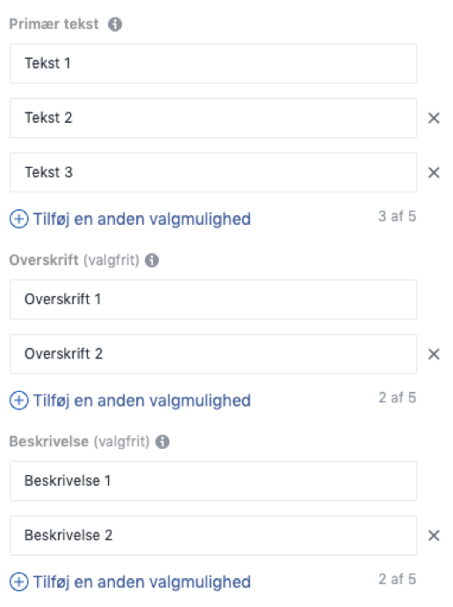Click plus icon under Overskrift 2
The height and width of the screenshot is (607, 453).
pyautogui.click(x=19, y=401)
